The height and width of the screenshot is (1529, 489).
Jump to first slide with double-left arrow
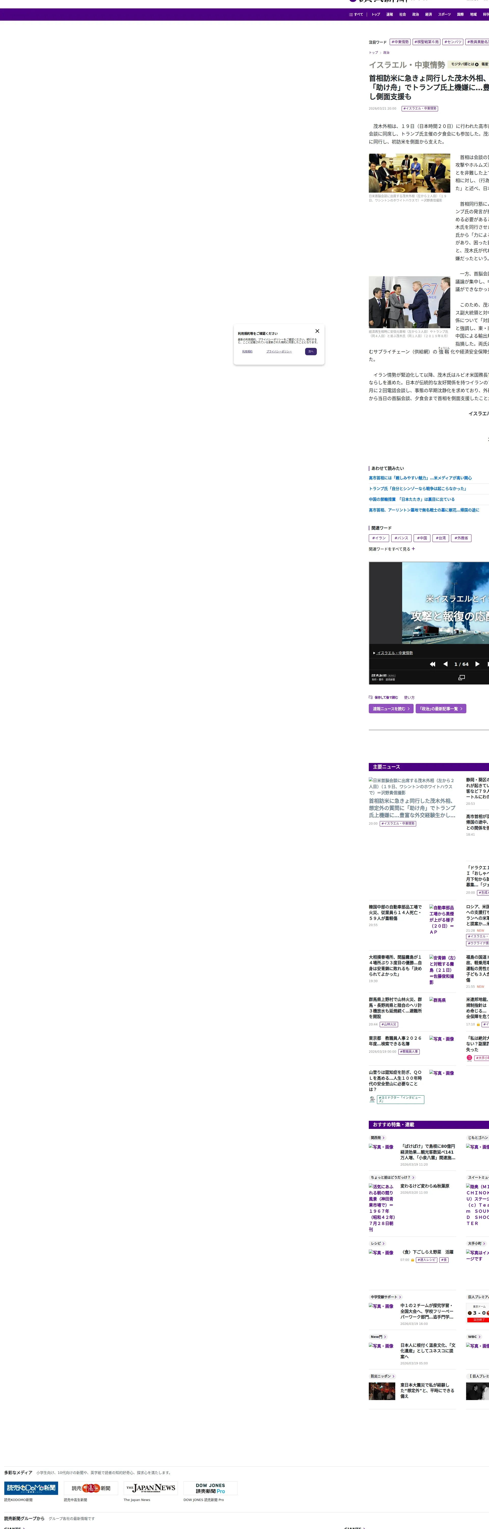[433, 664]
